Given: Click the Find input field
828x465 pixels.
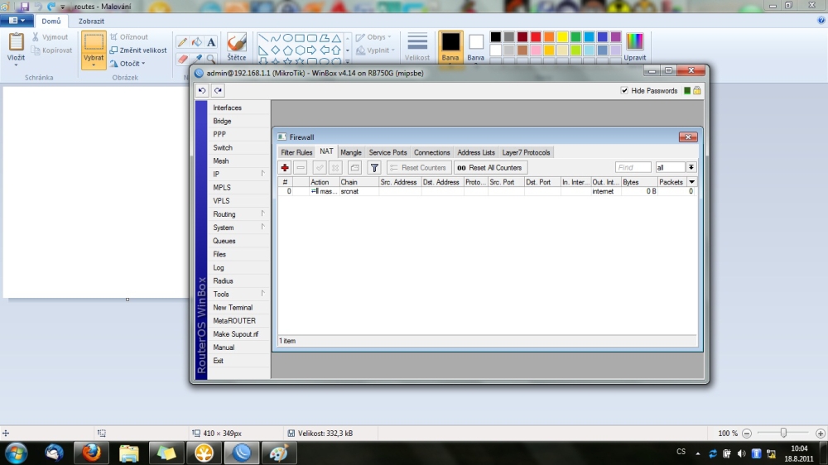Looking at the screenshot, I should (x=633, y=167).
